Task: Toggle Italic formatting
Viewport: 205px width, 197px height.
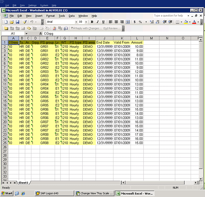Action: (97, 22)
